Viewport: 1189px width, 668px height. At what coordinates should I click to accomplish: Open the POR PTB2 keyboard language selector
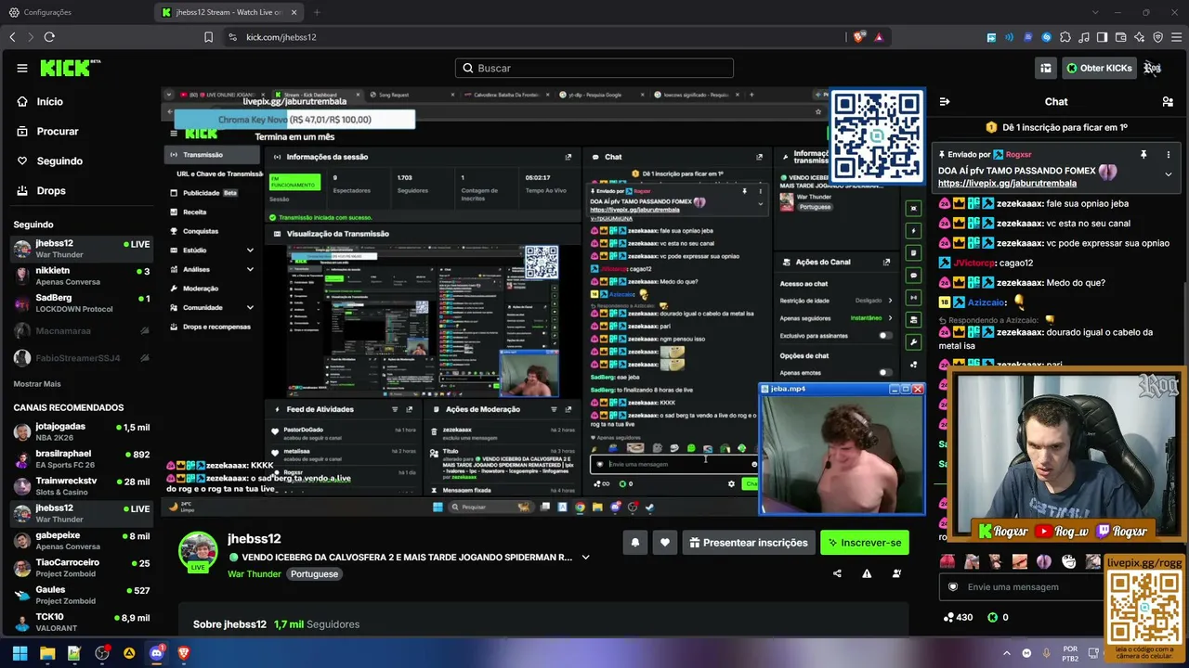click(x=1070, y=653)
